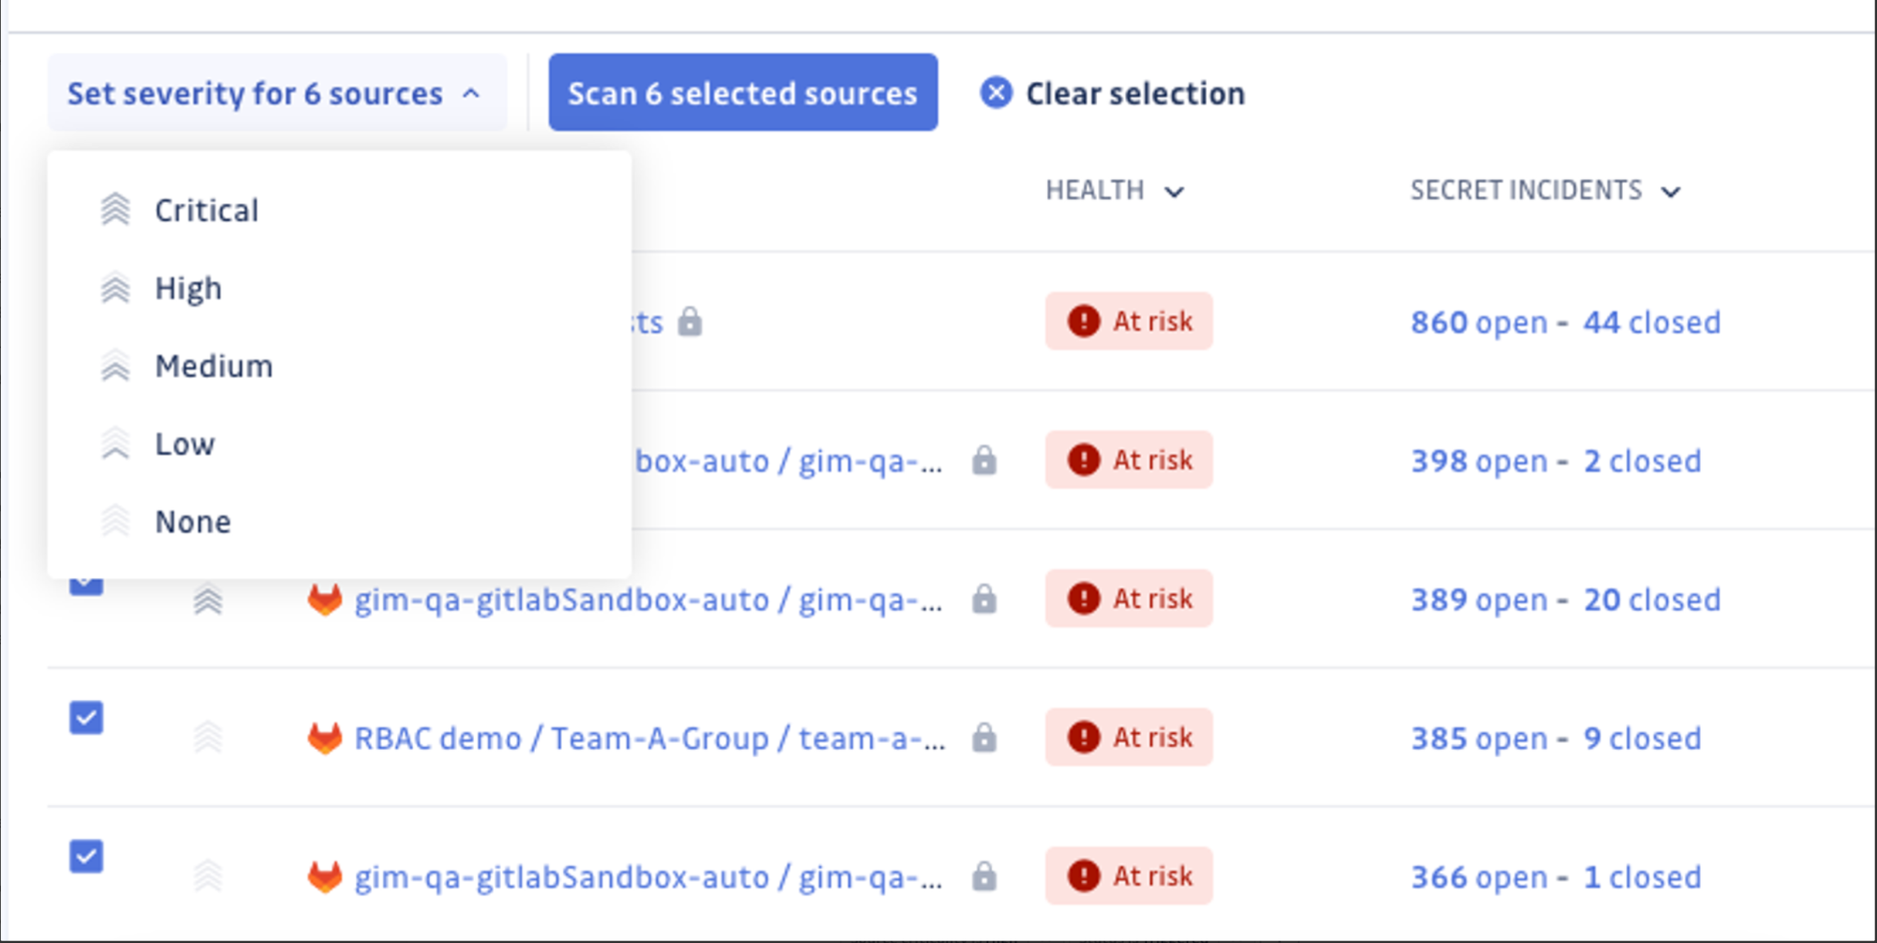
Task: Click the GitLab fox icon on the 366 open row
Action: [x=325, y=877]
